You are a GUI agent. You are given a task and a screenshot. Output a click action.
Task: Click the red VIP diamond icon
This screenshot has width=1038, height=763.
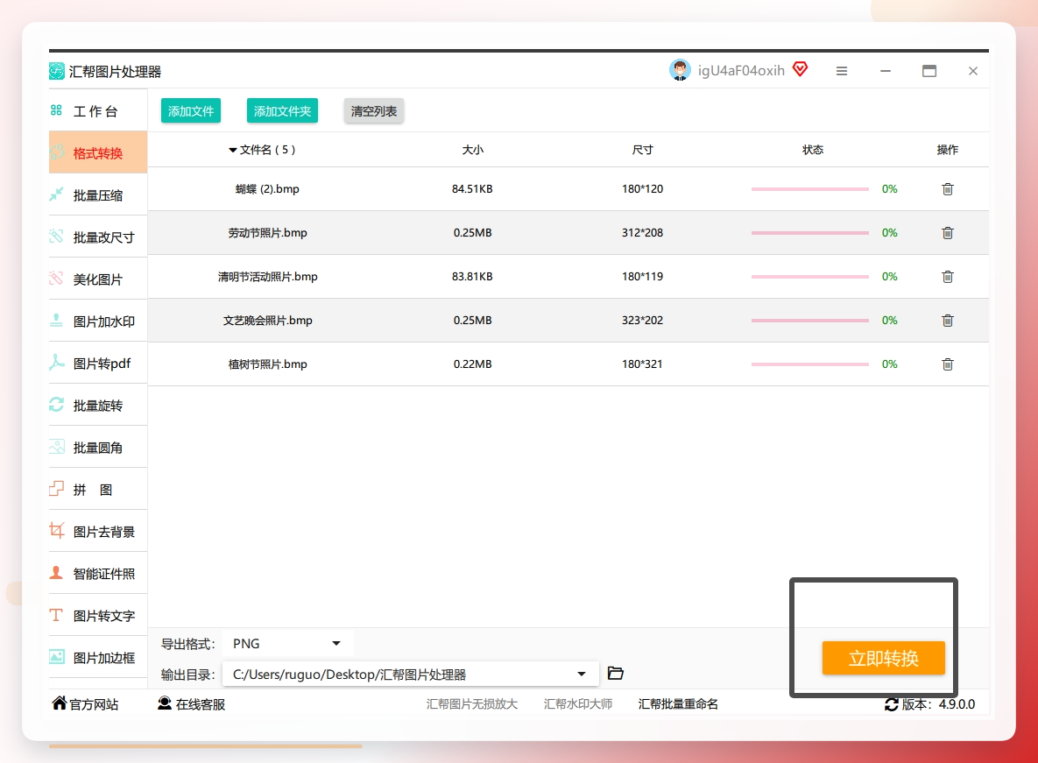(801, 69)
